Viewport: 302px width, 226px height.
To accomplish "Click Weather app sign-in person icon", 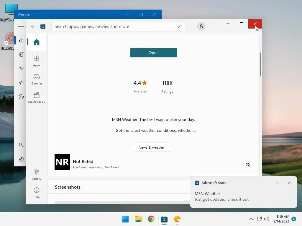I will tap(21, 145).
